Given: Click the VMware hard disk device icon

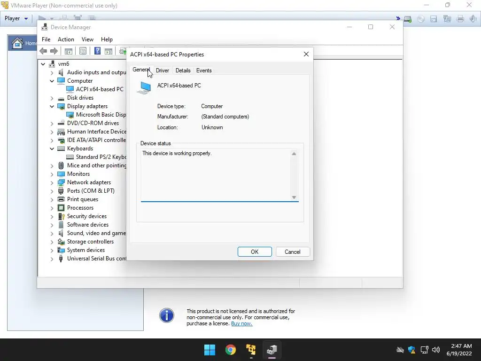Looking at the screenshot, I should [408, 19].
